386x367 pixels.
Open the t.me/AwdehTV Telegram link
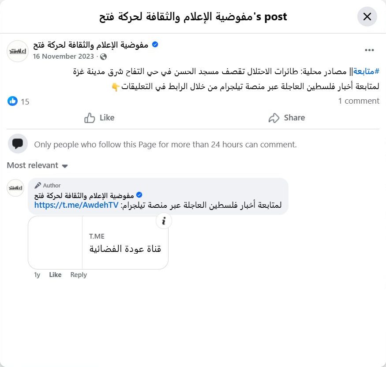(x=76, y=206)
